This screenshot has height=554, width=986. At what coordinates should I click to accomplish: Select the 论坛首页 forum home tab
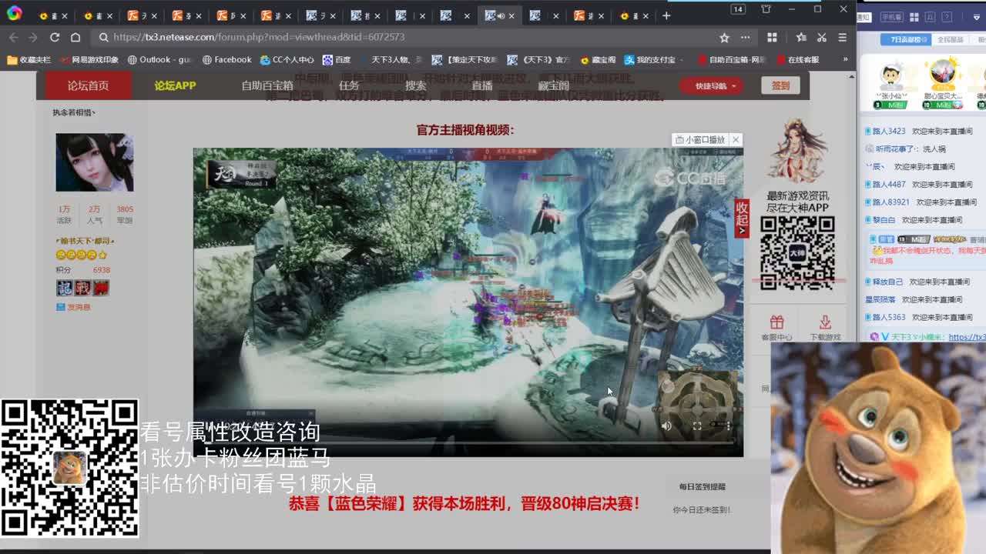[89, 85]
